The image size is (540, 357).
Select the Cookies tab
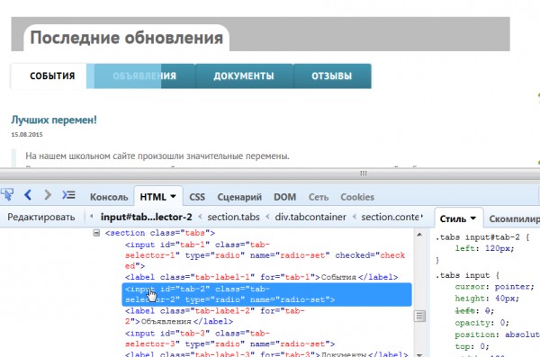pyautogui.click(x=357, y=197)
